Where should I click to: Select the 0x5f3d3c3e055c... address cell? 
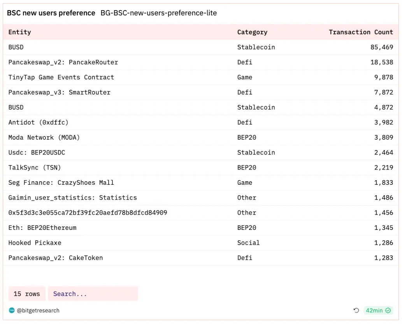click(x=88, y=213)
